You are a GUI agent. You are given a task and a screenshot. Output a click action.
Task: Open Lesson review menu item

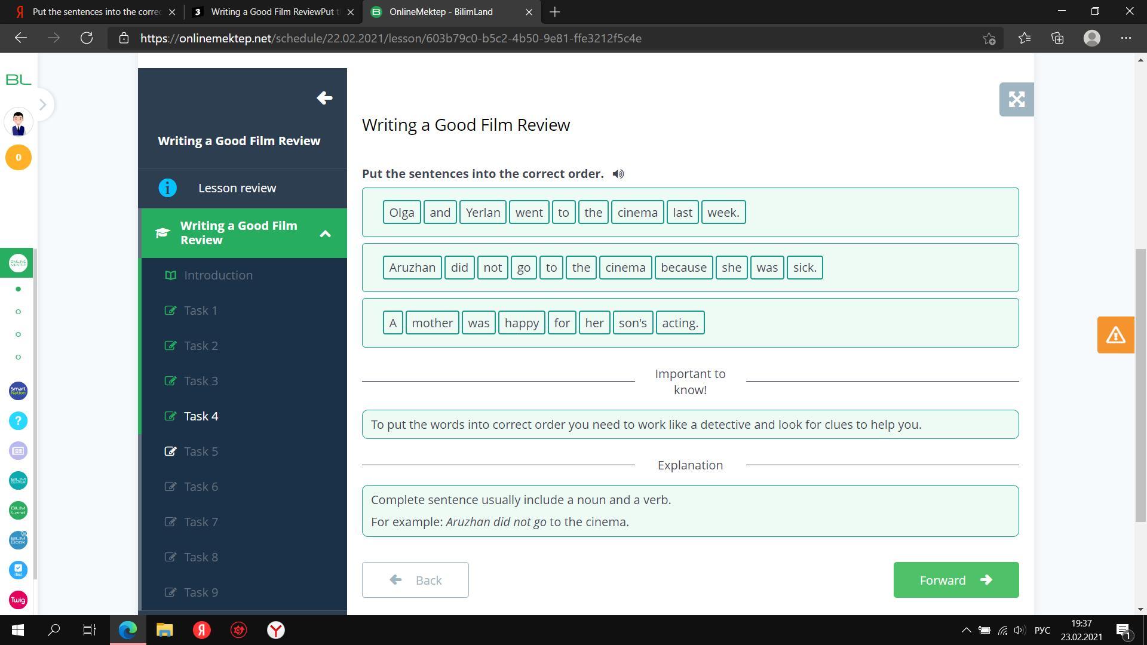(237, 188)
